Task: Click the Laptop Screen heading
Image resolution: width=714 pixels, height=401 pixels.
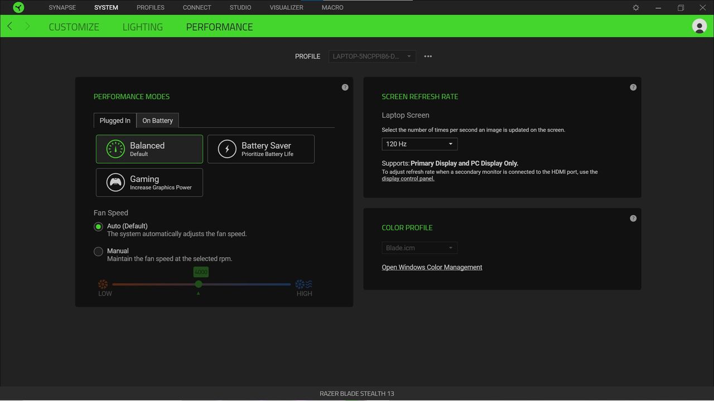Action: click(406, 115)
